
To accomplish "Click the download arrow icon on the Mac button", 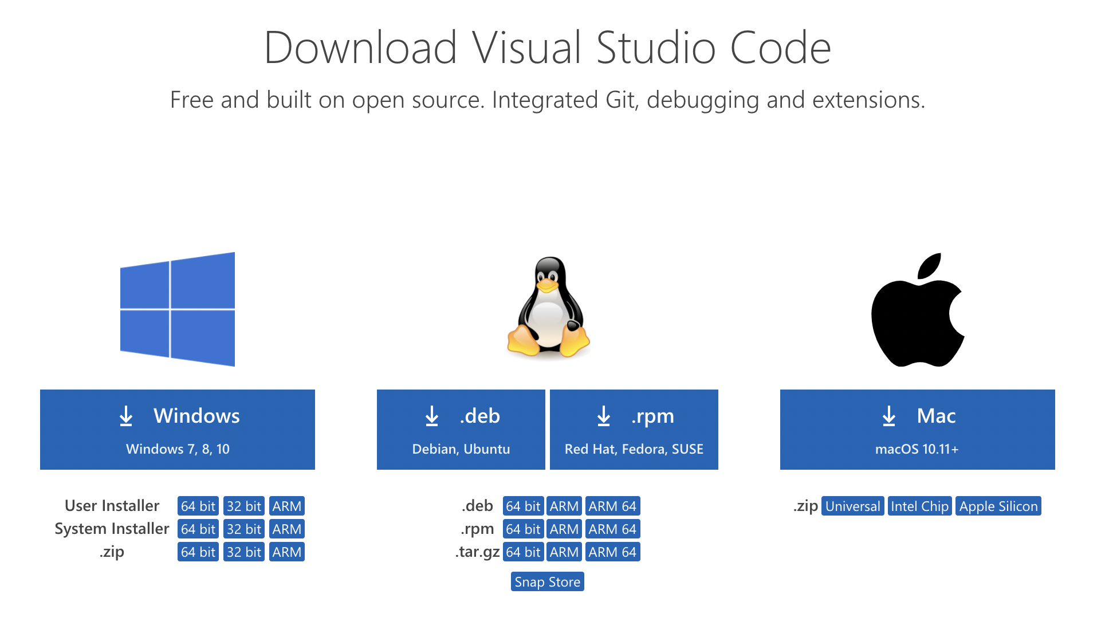I will [889, 416].
